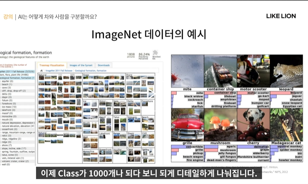This screenshot has height=184, width=308.
Task: Open the Oceanfront treemap cell
Action: pyautogui.click(x=105, y=156)
